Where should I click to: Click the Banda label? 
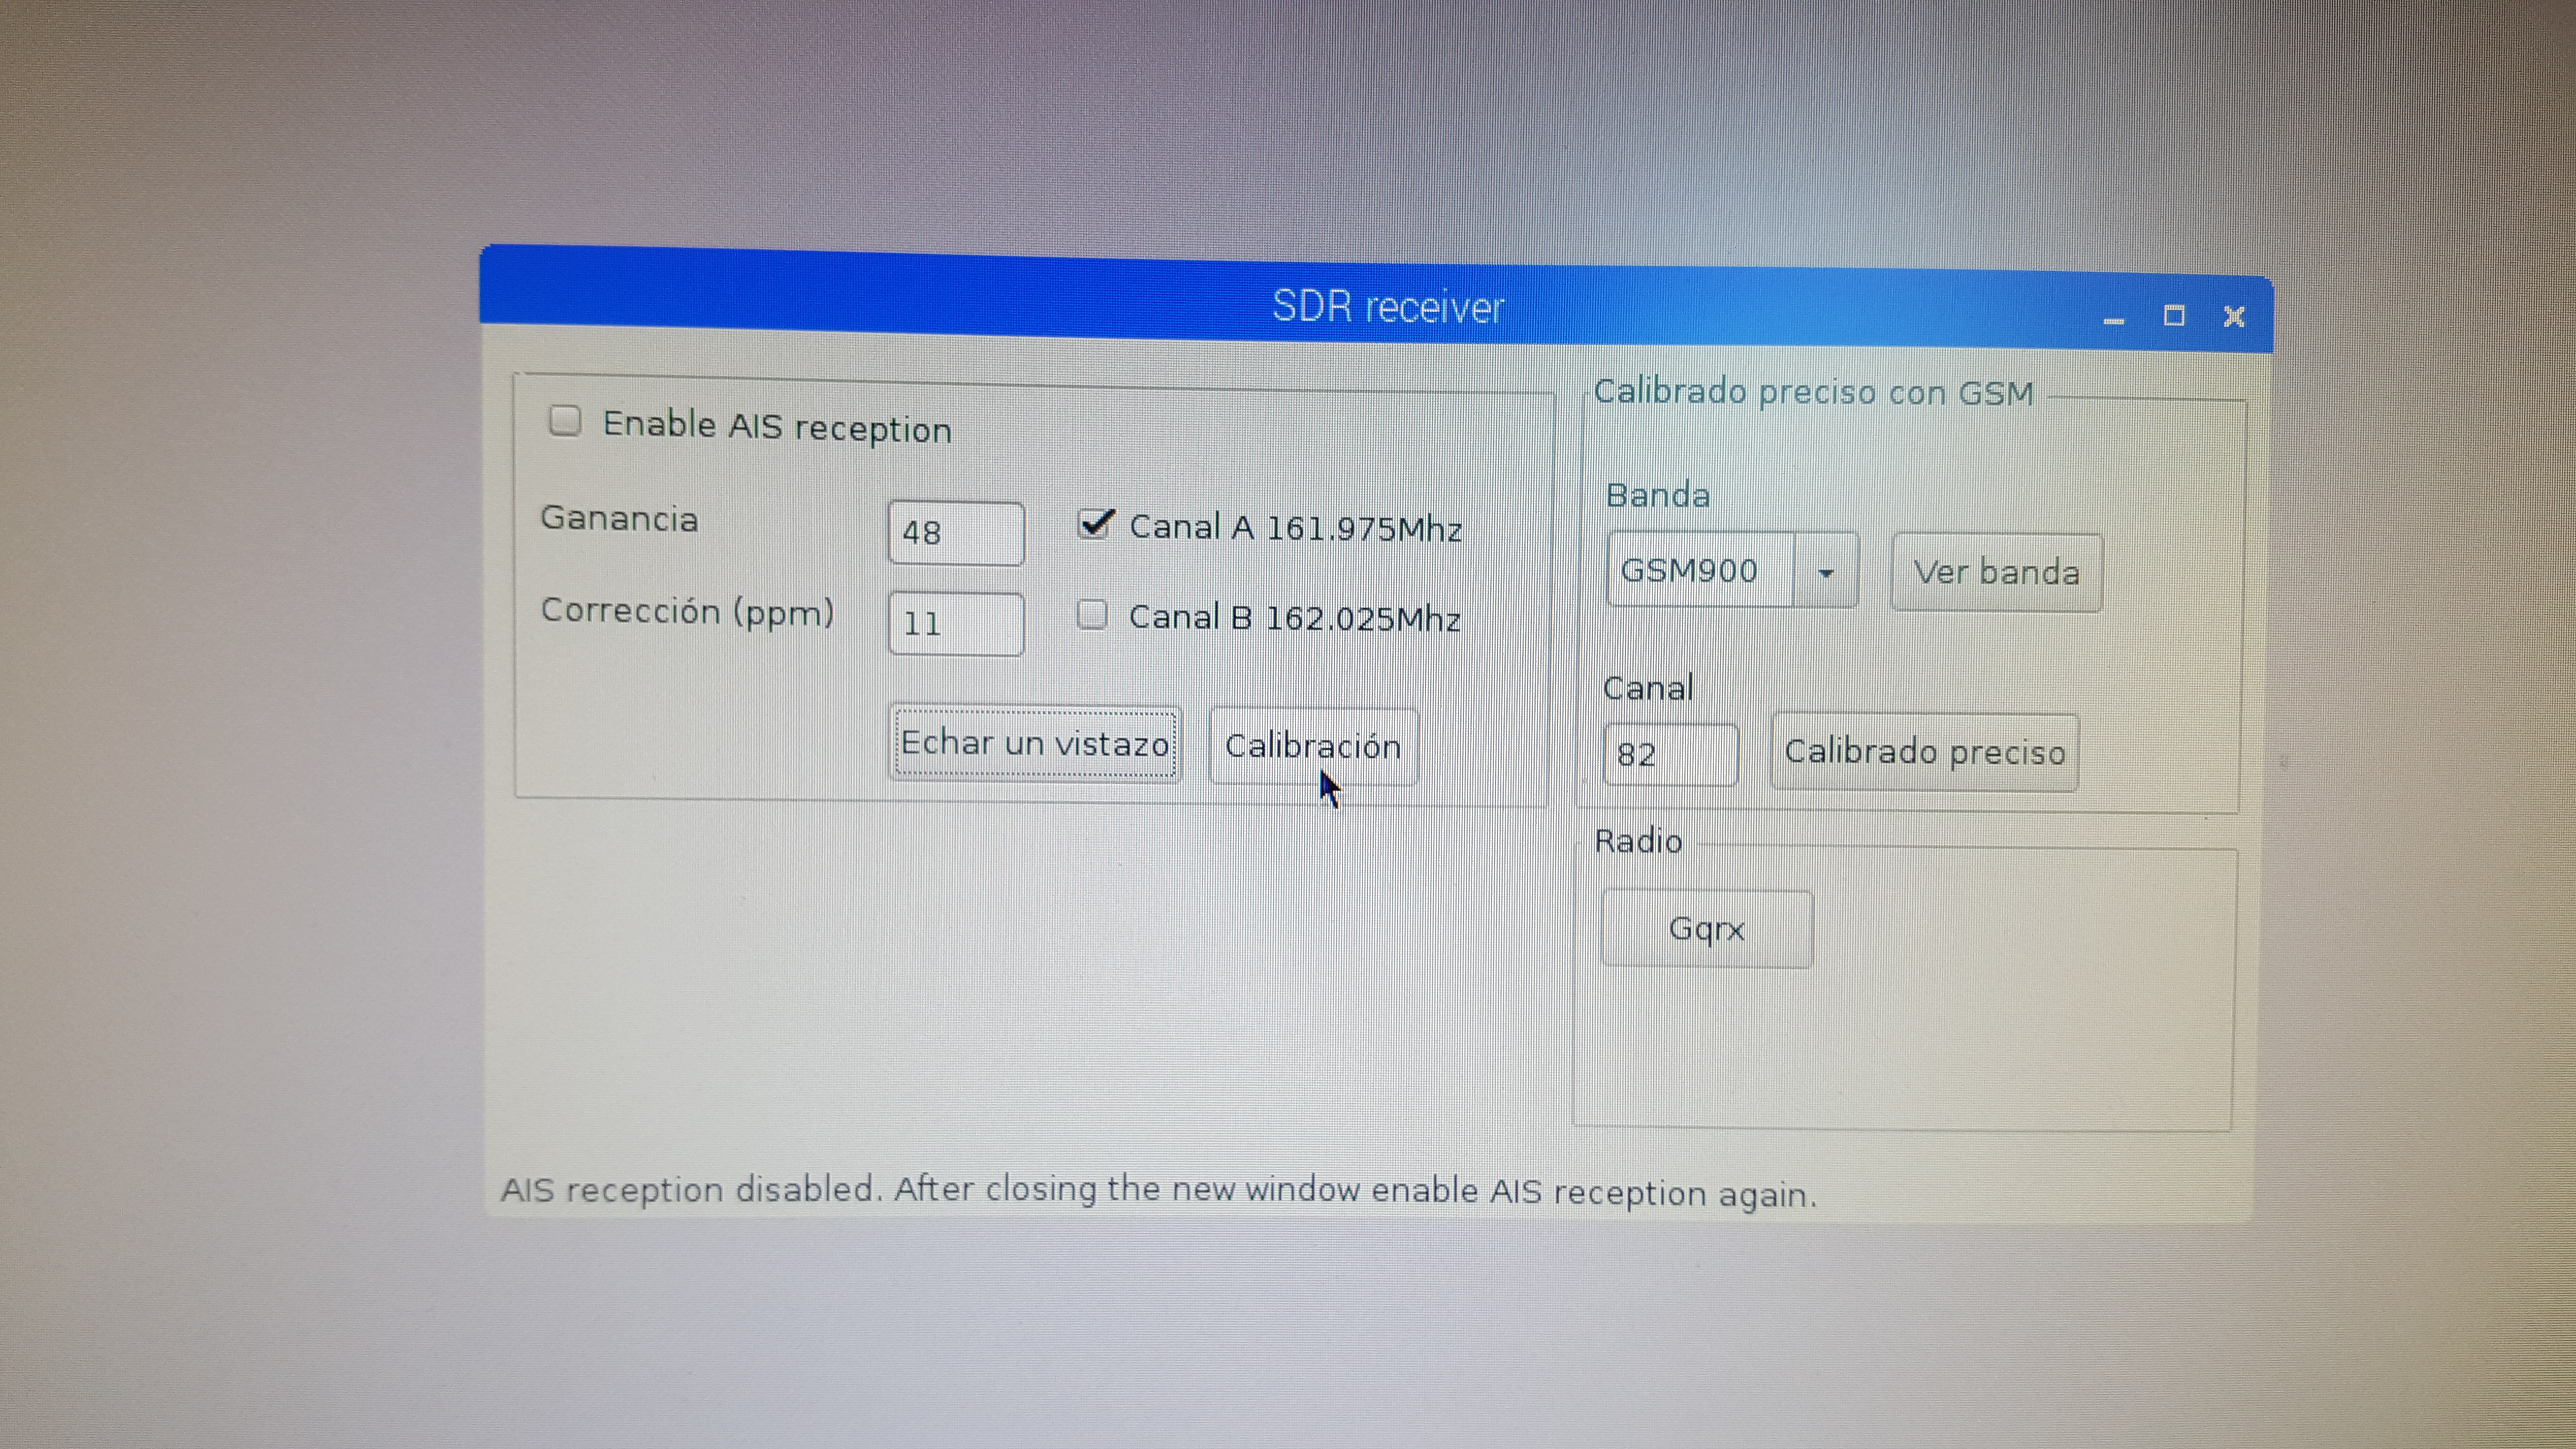coord(1658,495)
